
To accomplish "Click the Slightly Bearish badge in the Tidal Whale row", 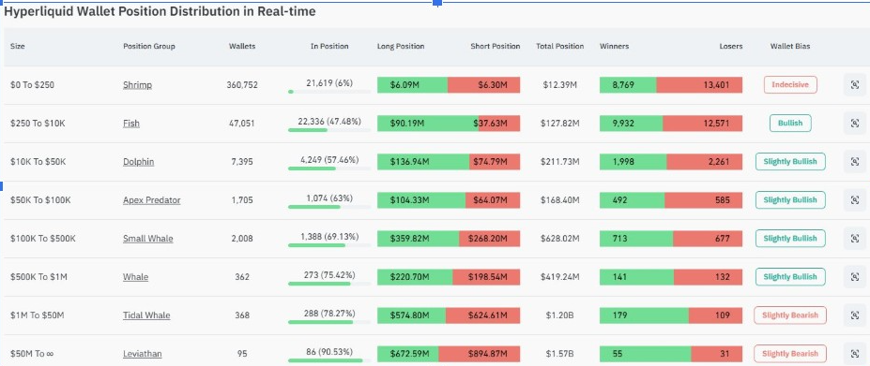I will (790, 315).
